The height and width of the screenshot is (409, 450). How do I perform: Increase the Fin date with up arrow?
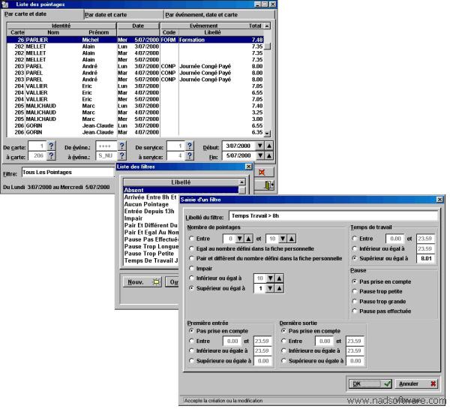tap(269, 155)
